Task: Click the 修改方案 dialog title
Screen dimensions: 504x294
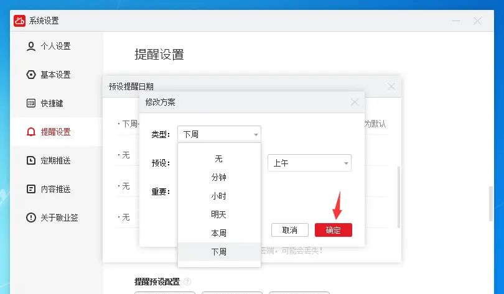Action: click(160, 103)
